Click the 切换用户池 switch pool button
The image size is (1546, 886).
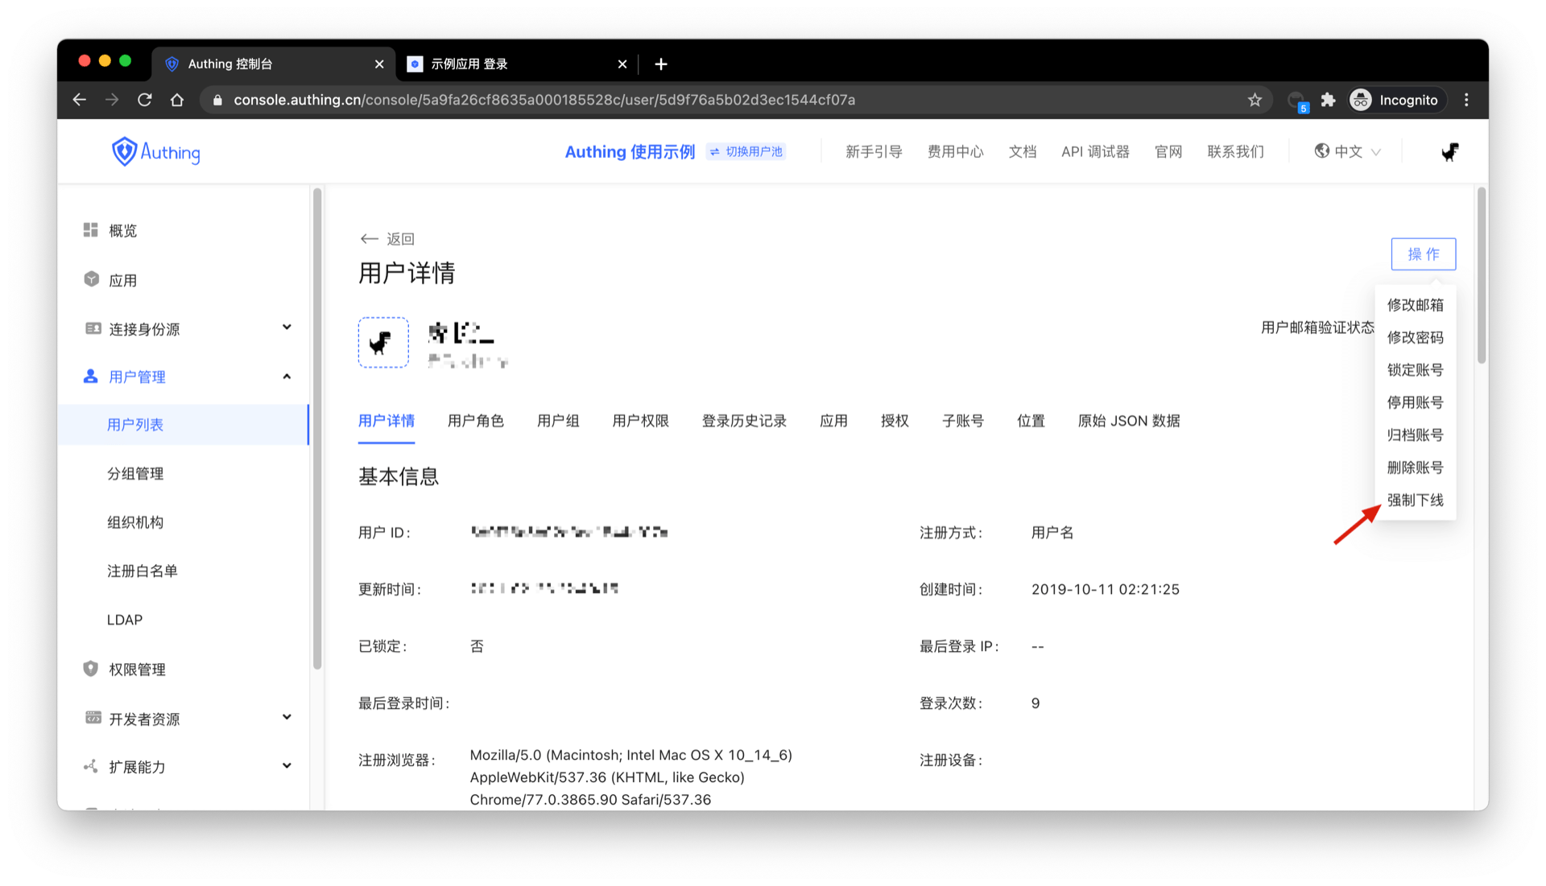click(746, 151)
